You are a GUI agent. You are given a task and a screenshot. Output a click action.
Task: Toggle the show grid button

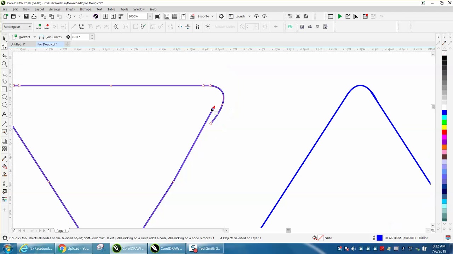174,16
